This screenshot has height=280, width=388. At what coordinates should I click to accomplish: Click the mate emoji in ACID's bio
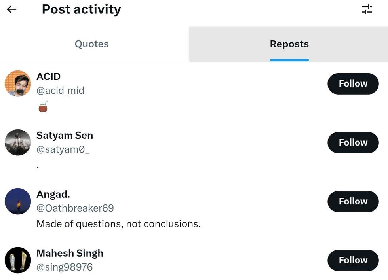click(x=43, y=107)
